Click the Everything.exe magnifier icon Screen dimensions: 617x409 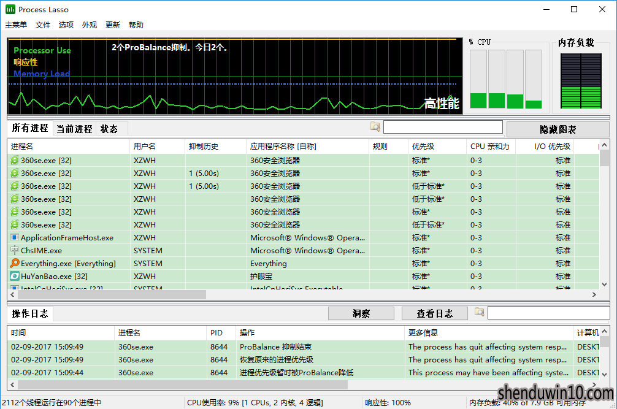click(15, 263)
